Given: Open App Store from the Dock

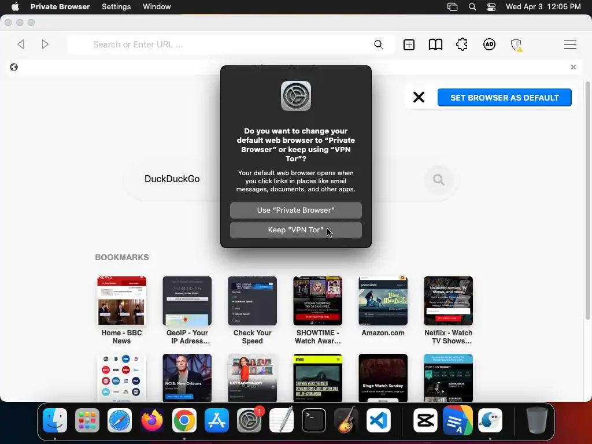Looking at the screenshot, I should tap(217, 420).
